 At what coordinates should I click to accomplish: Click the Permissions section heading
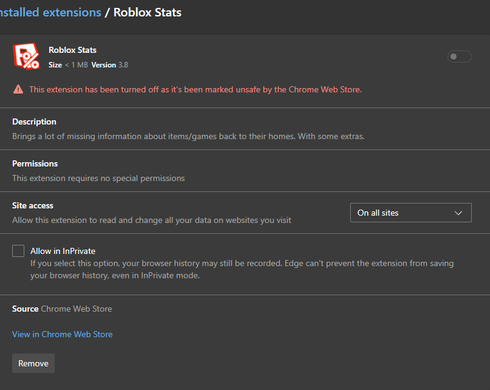coord(35,163)
